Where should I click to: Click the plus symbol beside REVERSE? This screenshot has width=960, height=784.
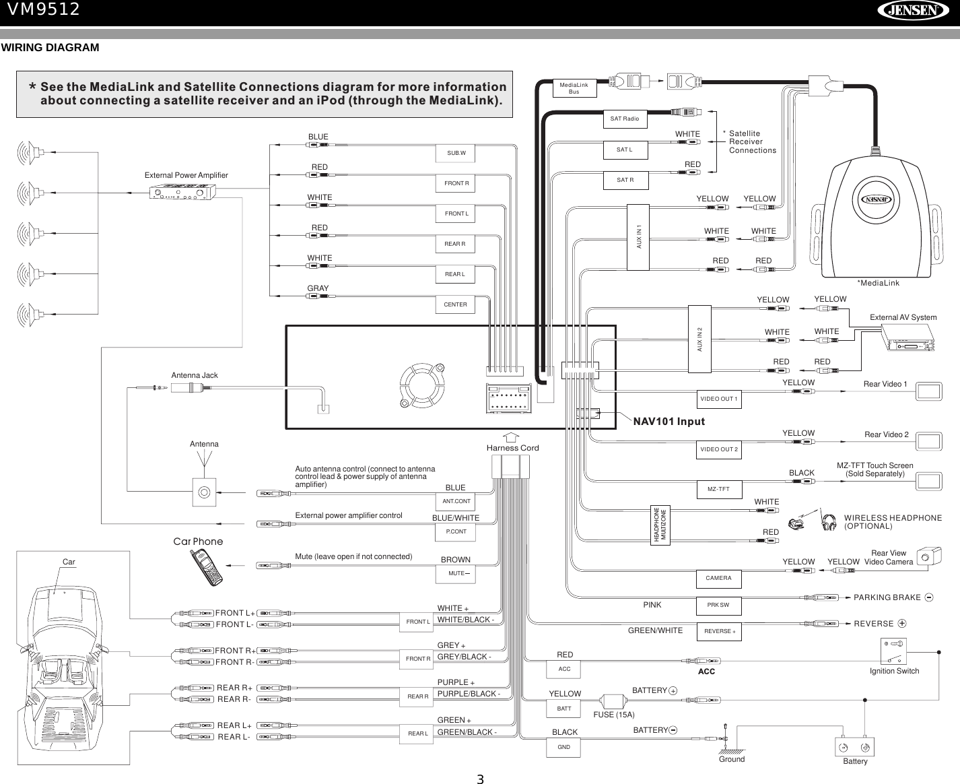tap(902, 623)
